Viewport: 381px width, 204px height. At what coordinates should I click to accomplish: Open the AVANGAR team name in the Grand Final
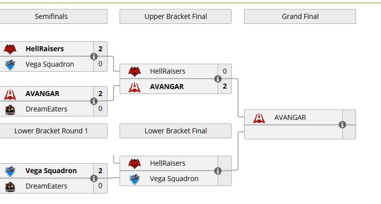pos(290,117)
